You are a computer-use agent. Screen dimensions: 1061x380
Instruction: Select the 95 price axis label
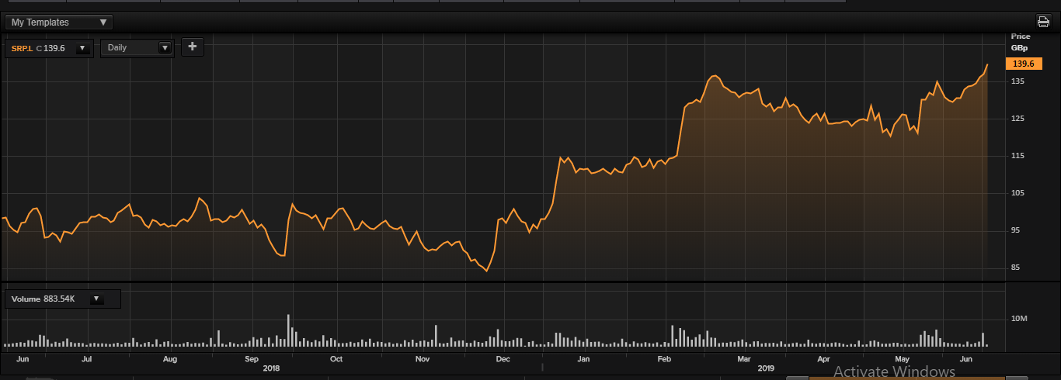point(1016,230)
